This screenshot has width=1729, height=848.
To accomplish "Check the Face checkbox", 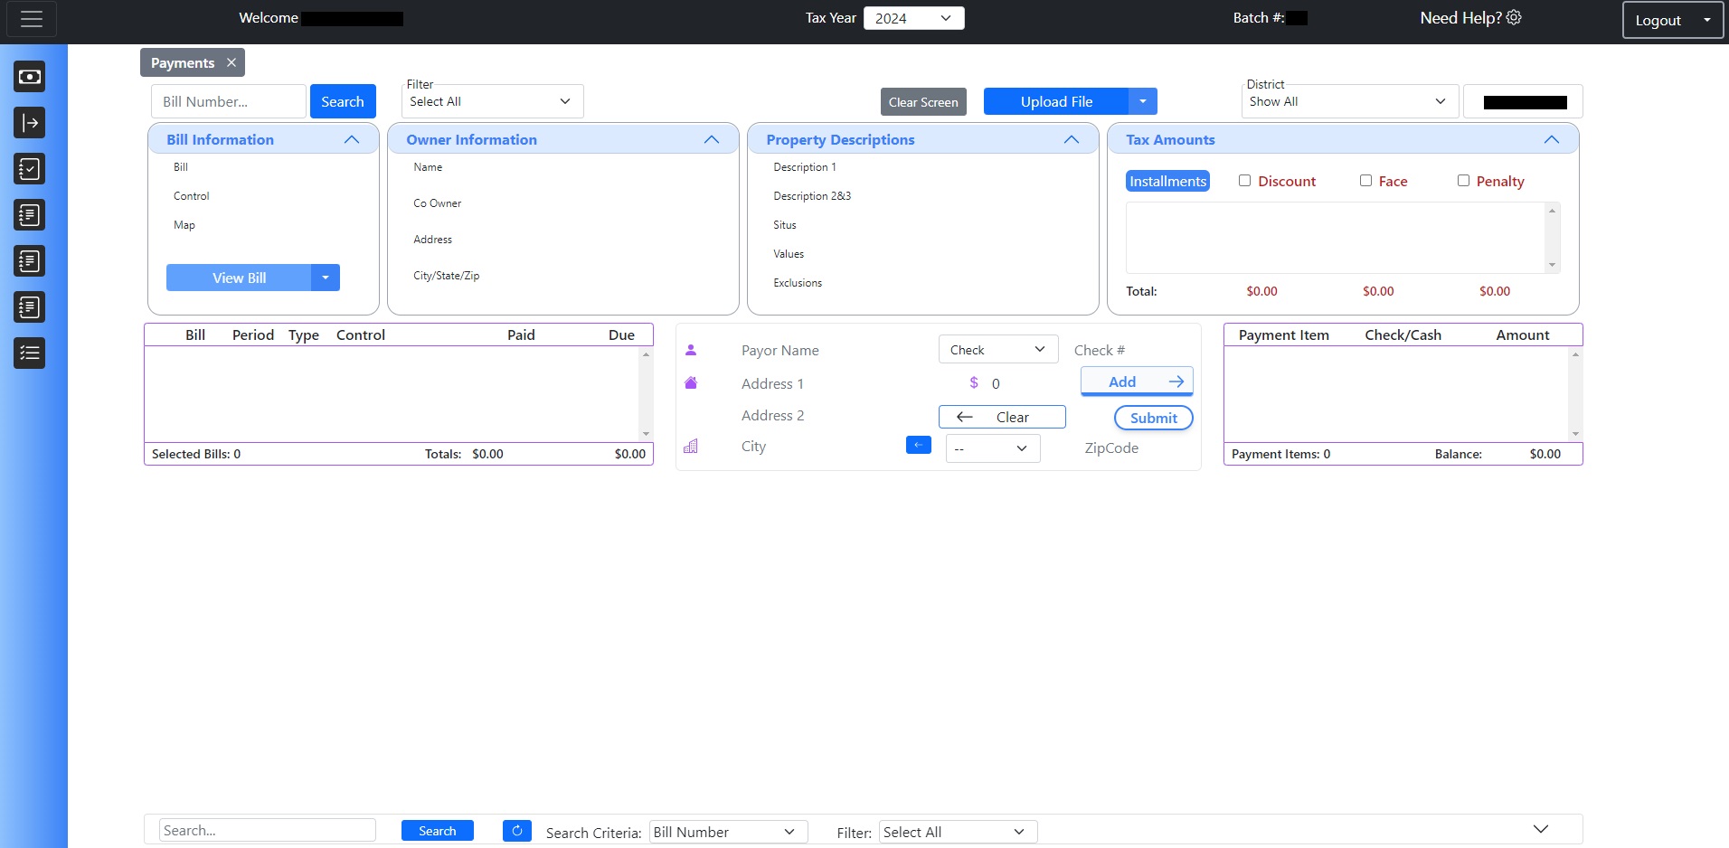I will coord(1365,181).
